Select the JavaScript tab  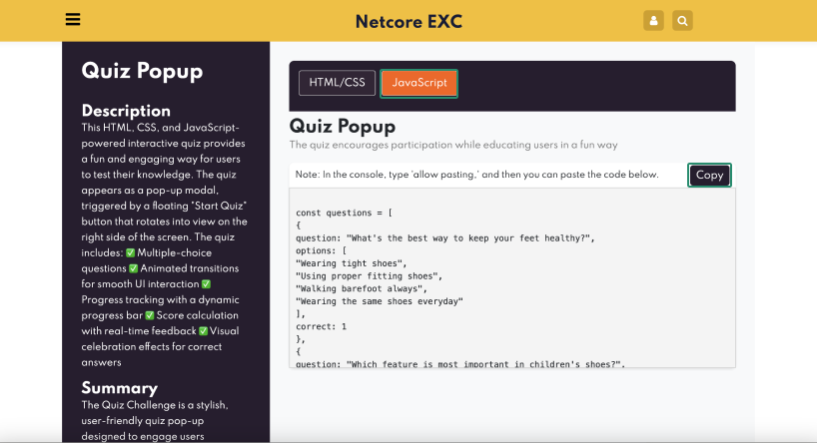418,83
